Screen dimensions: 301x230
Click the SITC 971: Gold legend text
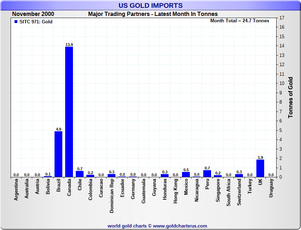[36, 22]
